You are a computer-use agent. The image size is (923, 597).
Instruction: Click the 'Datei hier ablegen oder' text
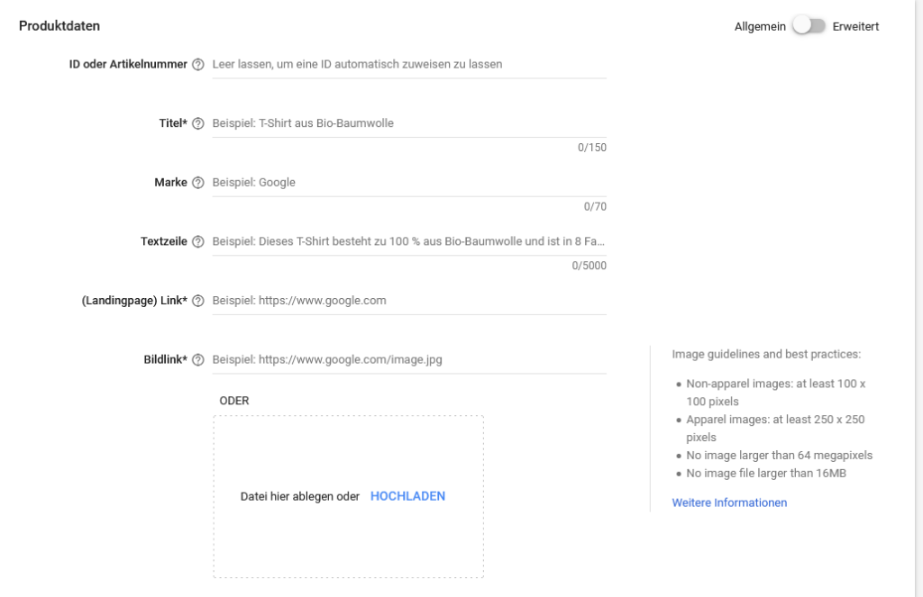pyautogui.click(x=299, y=496)
